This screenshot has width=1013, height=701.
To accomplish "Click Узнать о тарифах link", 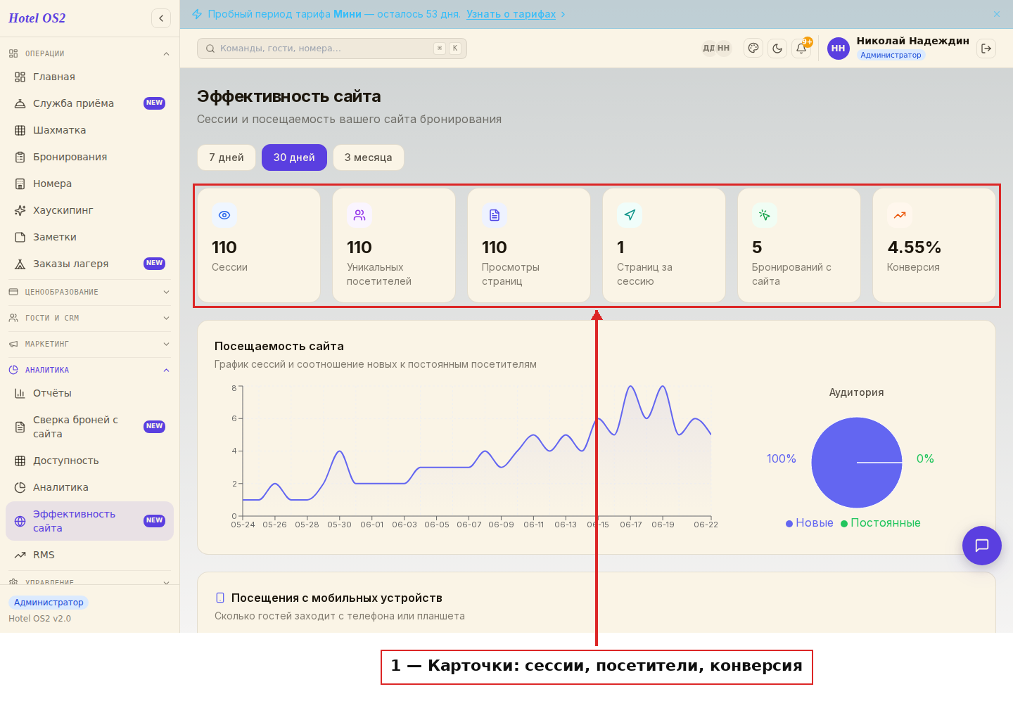I will [511, 14].
